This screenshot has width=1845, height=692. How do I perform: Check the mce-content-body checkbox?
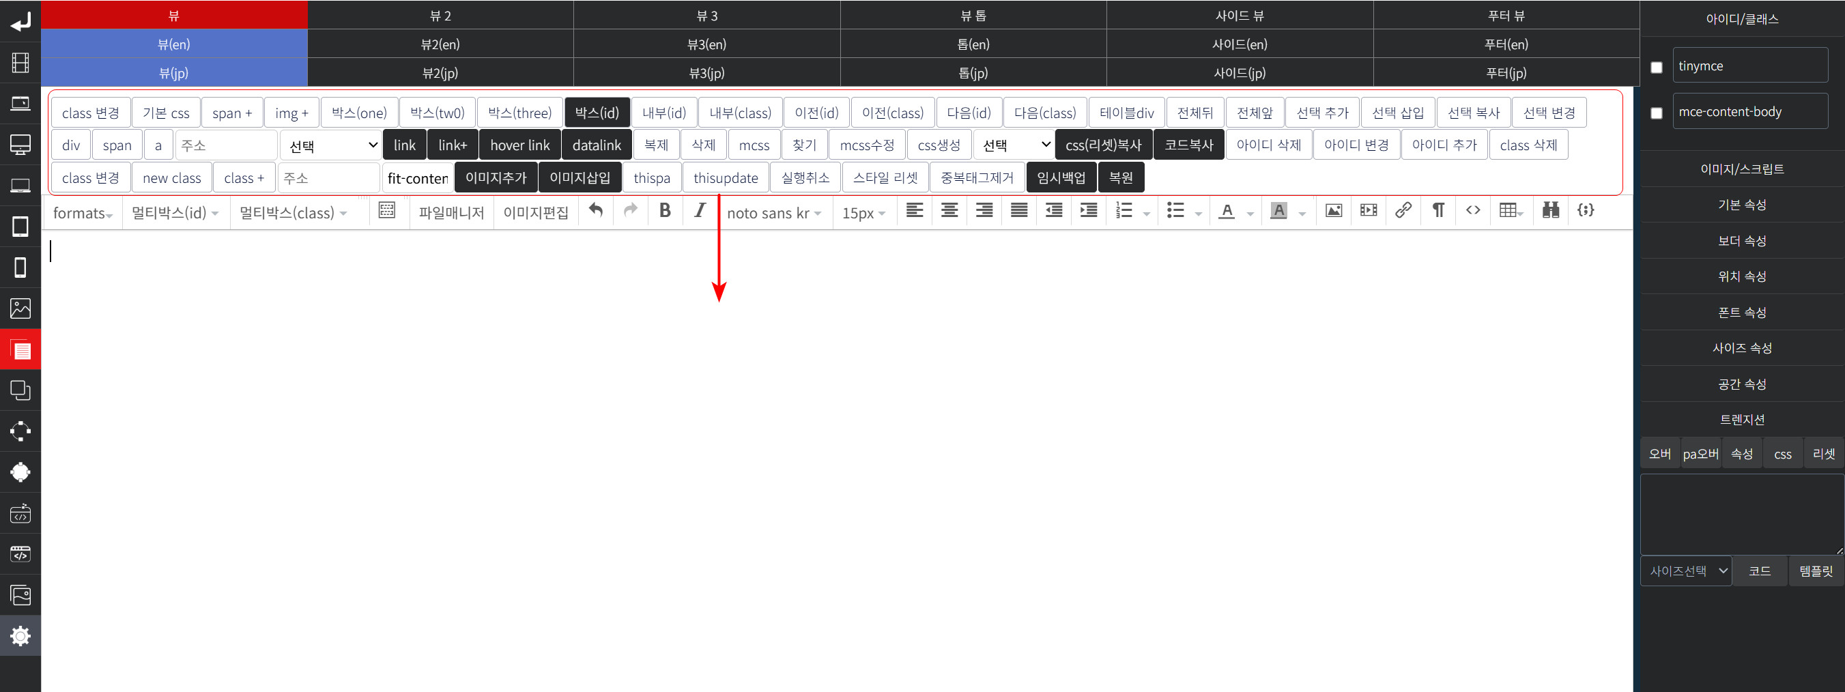coord(1656,113)
